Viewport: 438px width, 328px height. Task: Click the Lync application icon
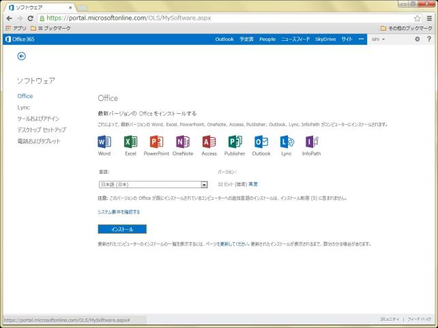coord(287,142)
